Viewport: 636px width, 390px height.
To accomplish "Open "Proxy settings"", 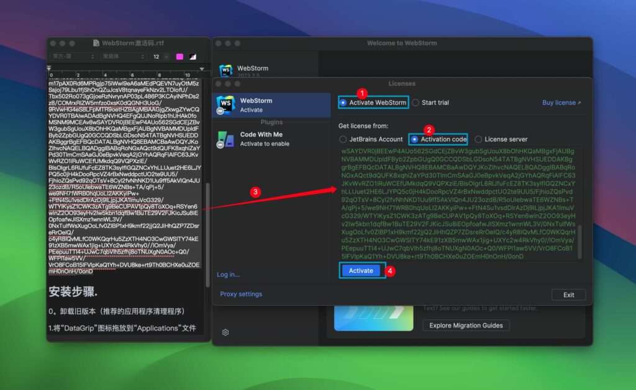I will click(240, 295).
